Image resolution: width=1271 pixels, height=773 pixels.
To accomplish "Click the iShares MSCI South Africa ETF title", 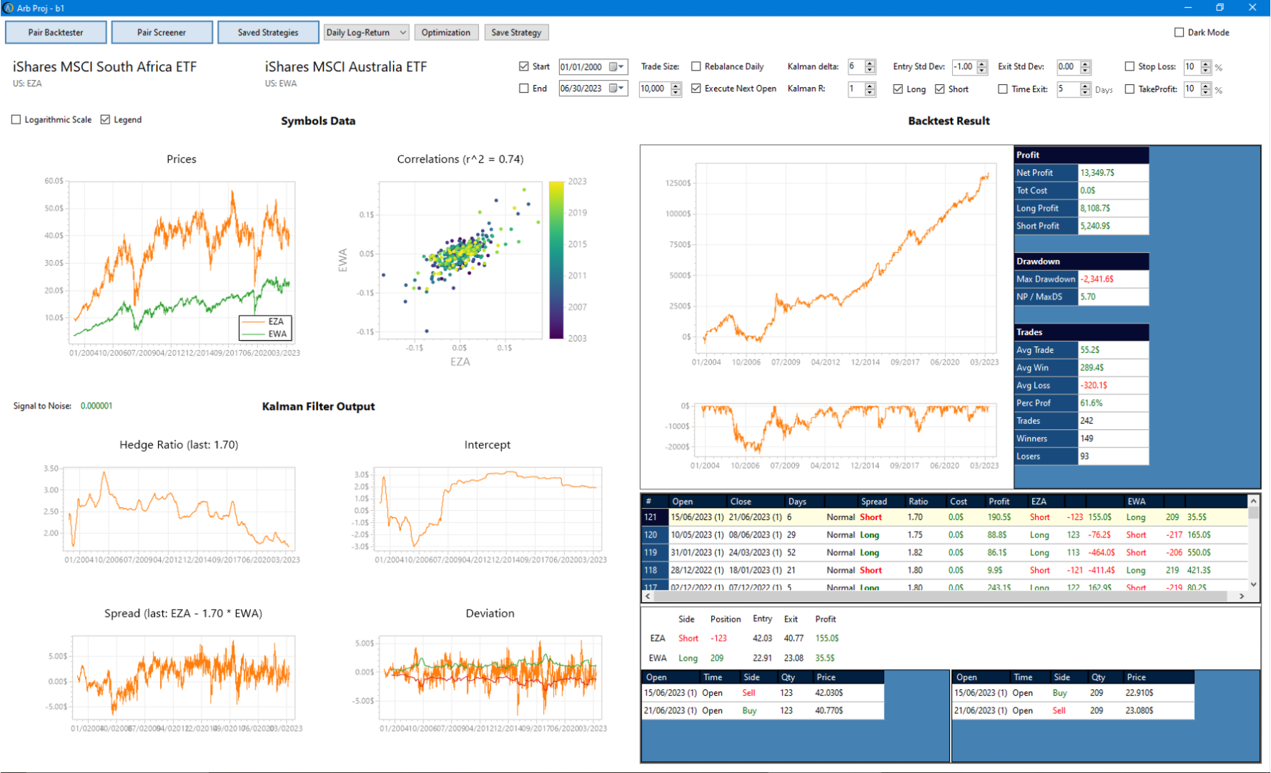I will (x=104, y=66).
